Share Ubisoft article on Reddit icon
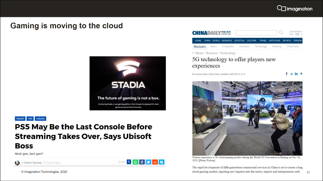This screenshot has width=323, height=181. (x=155, y=162)
